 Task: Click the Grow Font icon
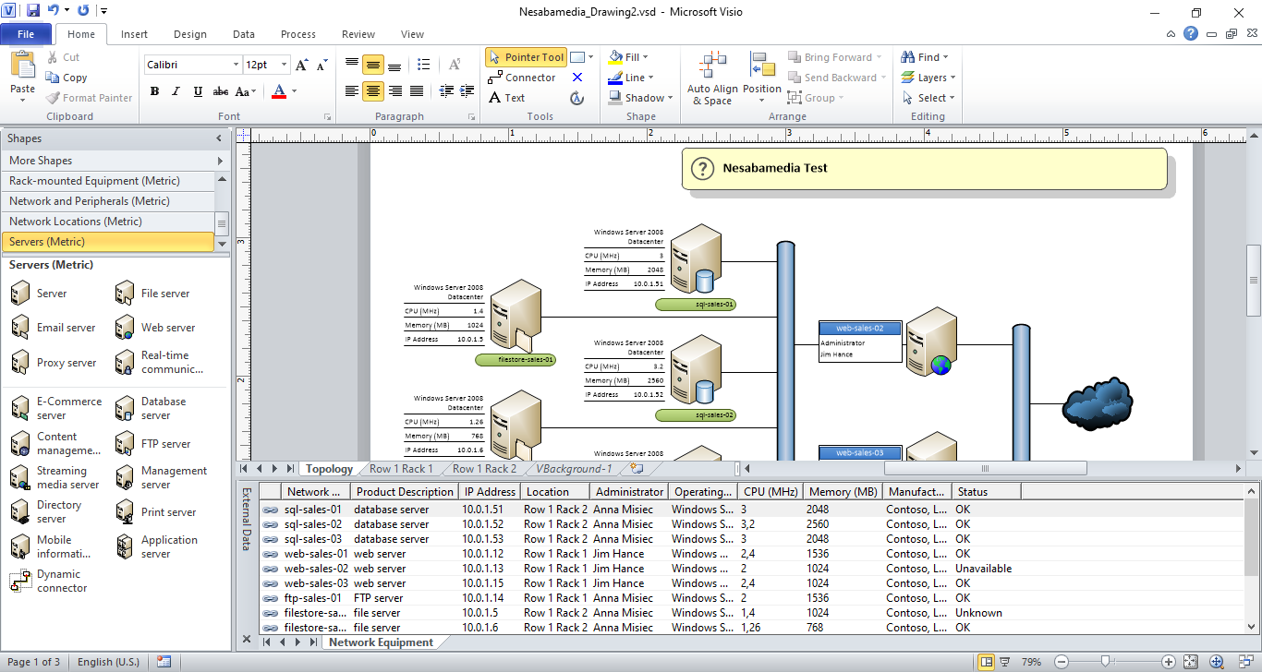pyautogui.click(x=302, y=66)
